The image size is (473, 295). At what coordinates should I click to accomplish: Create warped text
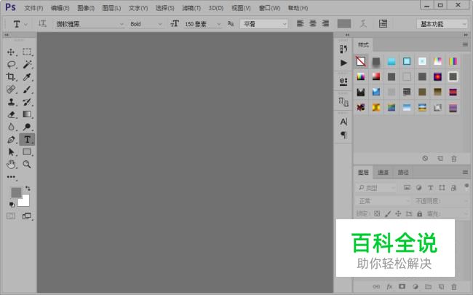click(364, 23)
